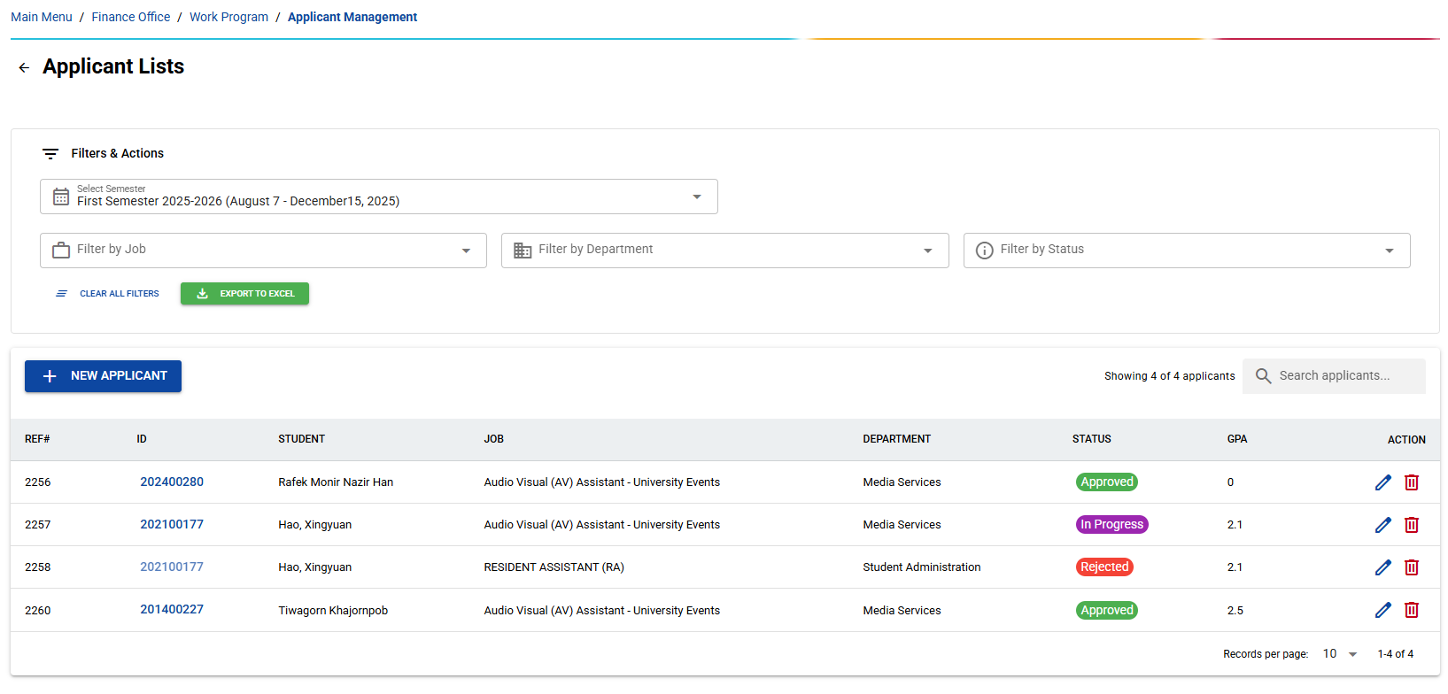1448x694 pixels.
Task: Click Clear All Filters
Action: [x=108, y=294]
